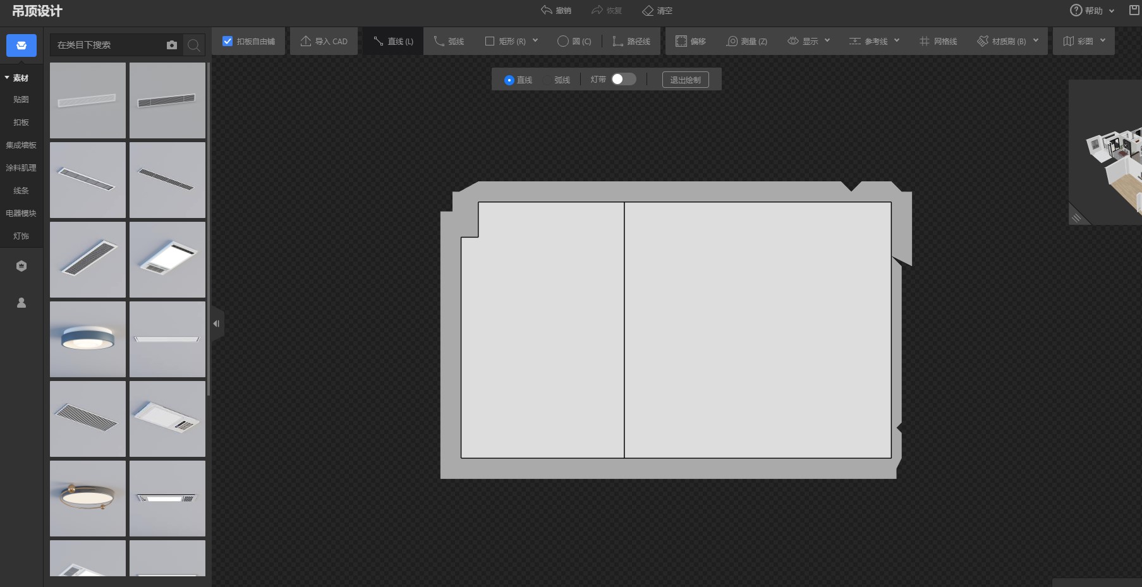Click the 路径线 path line tool
The width and height of the screenshot is (1142, 587).
click(x=631, y=41)
